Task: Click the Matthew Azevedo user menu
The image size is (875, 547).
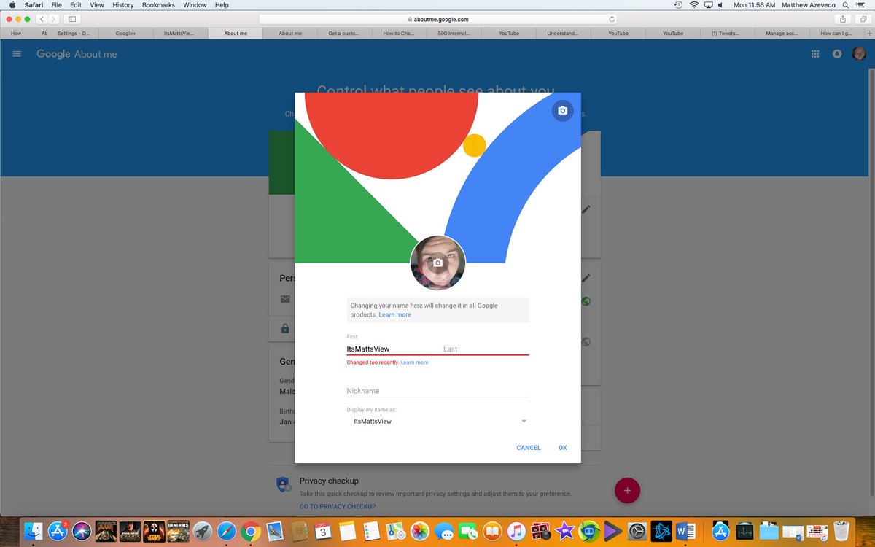Action: point(807,5)
